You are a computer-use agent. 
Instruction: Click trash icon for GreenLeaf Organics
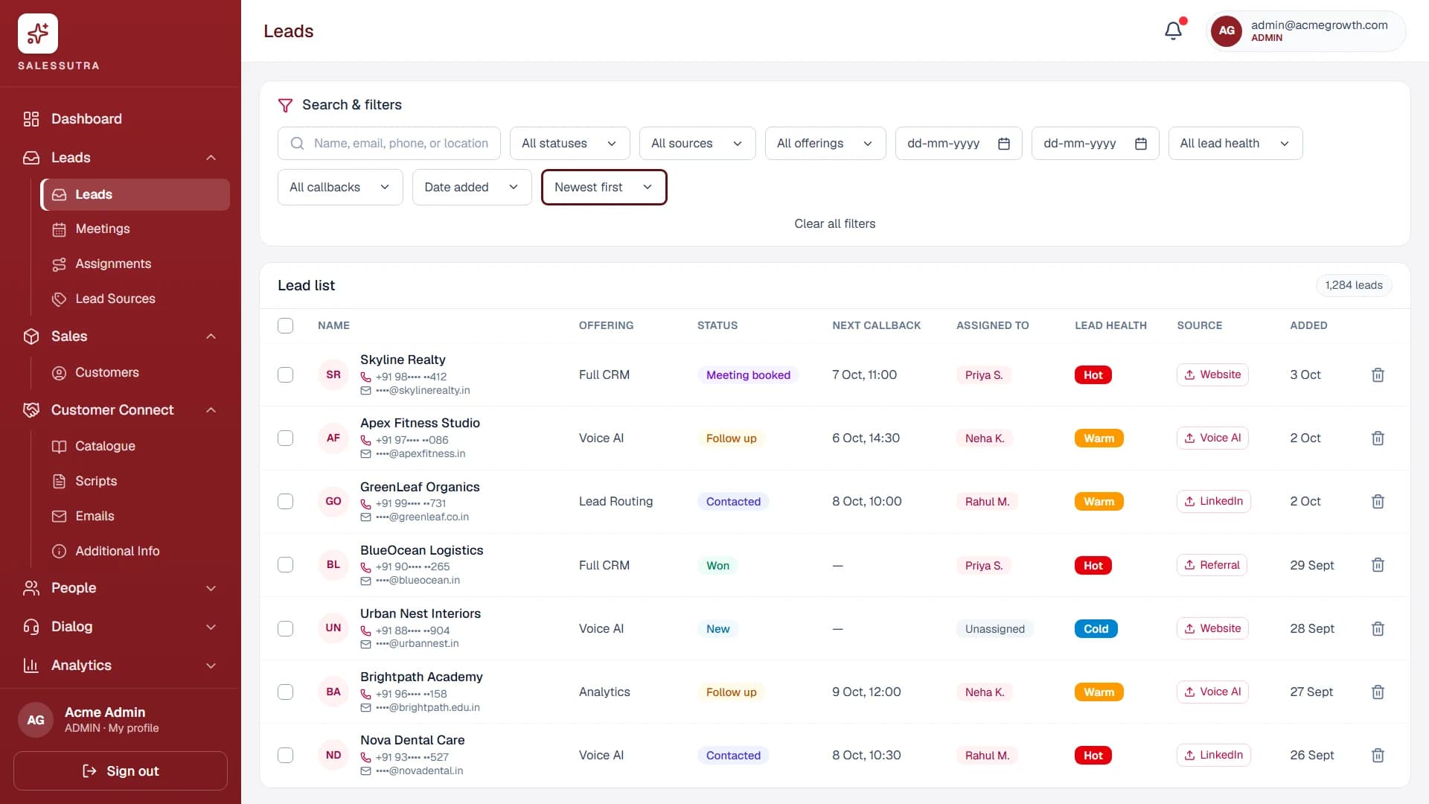point(1378,502)
